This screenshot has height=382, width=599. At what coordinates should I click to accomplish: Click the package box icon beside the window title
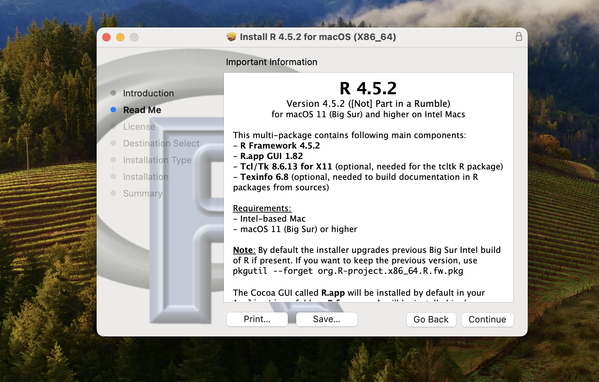click(231, 37)
